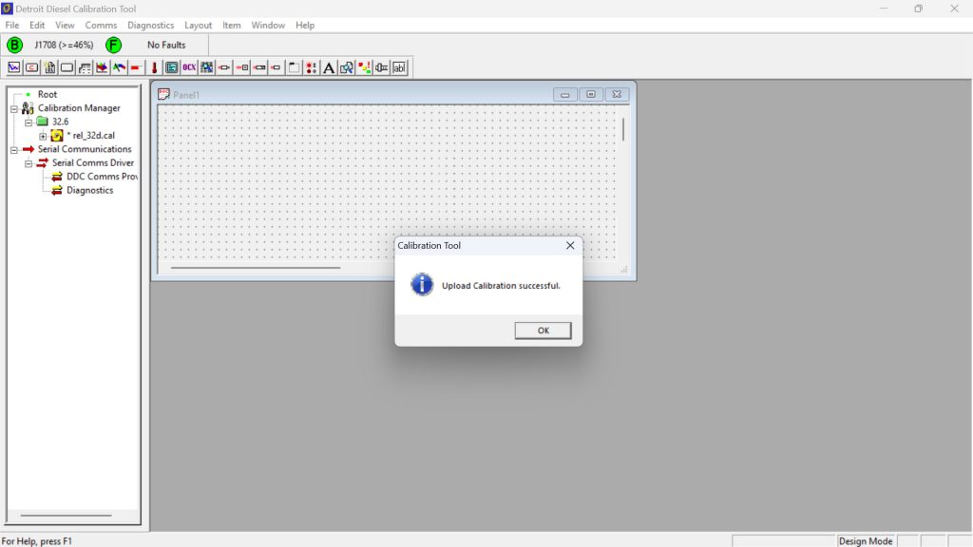Click the green B J1708 status indicator
Screen dimensions: 973x547
pyautogui.click(x=13, y=44)
